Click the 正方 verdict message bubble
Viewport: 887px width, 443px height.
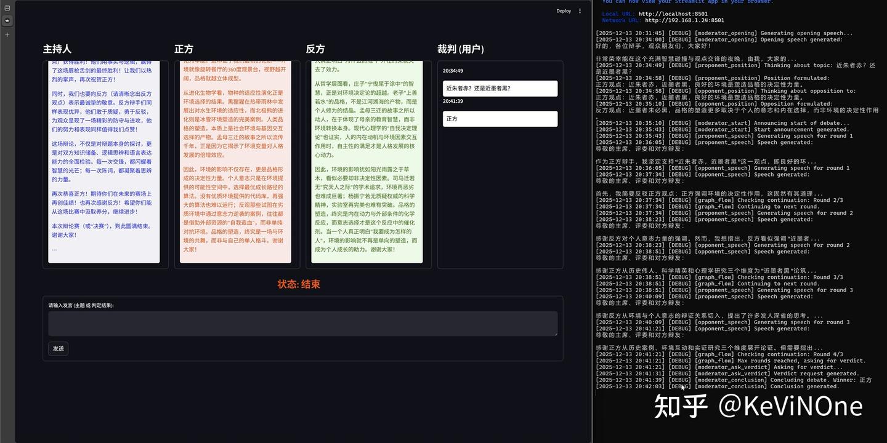tap(500, 119)
